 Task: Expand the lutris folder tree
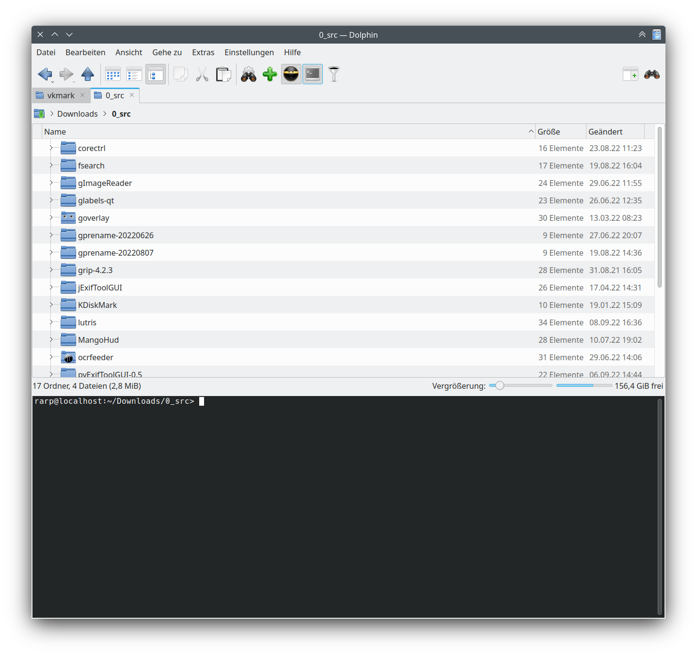click(51, 322)
